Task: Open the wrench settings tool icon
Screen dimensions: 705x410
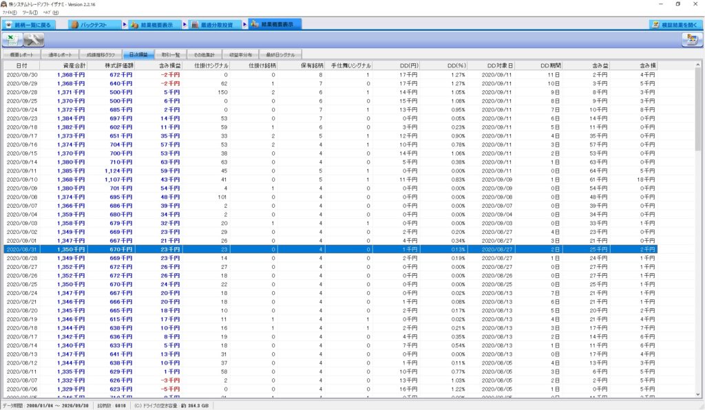Action: (34, 40)
